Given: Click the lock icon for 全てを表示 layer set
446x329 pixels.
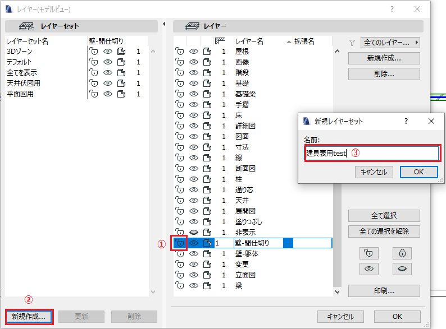Looking at the screenshot, I should point(94,73).
